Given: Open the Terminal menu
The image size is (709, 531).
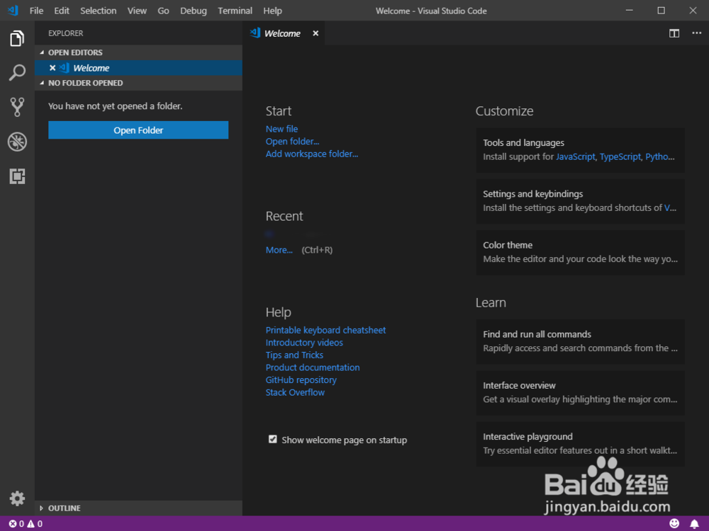Looking at the screenshot, I should point(235,11).
